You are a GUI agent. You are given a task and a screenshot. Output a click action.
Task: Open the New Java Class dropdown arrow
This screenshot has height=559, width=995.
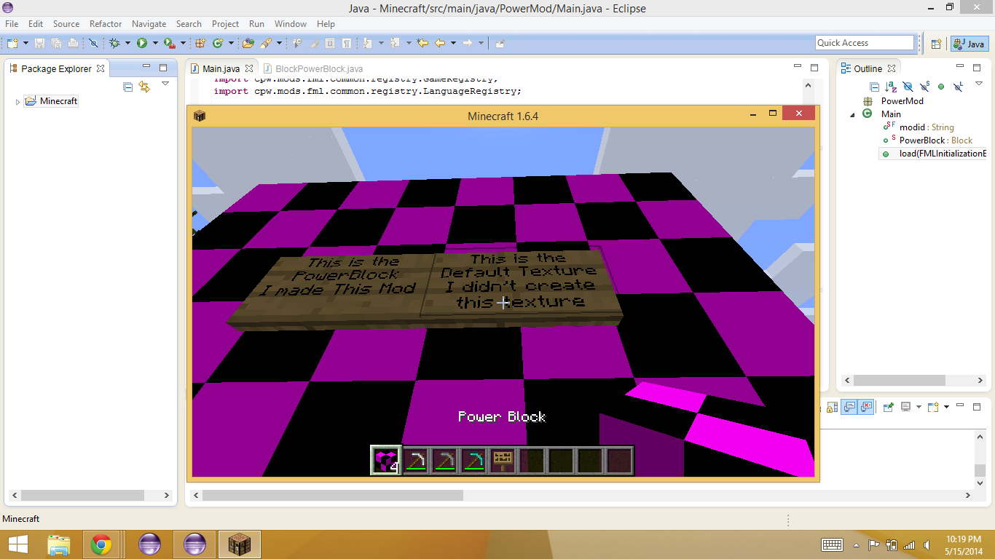click(x=231, y=43)
